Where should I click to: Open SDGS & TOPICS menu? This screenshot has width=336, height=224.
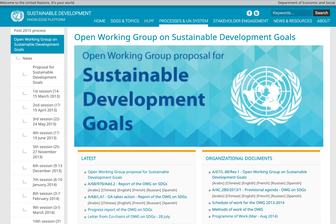click(x=125, y=21)
